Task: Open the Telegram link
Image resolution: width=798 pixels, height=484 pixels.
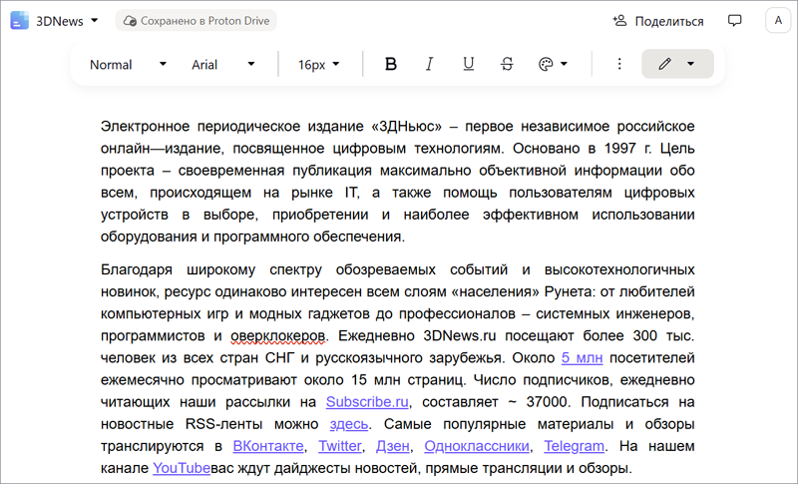Action: [x=574, y=446]
